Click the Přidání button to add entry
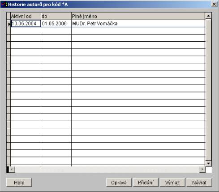Screen dimensions: 219x192 [x=146, y=183]
